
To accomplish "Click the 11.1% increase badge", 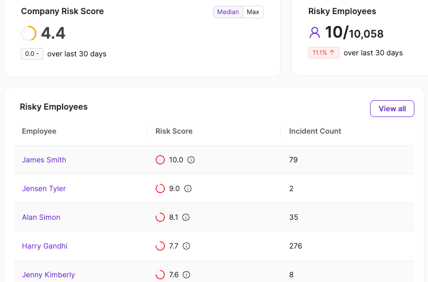I will [324, 53].
